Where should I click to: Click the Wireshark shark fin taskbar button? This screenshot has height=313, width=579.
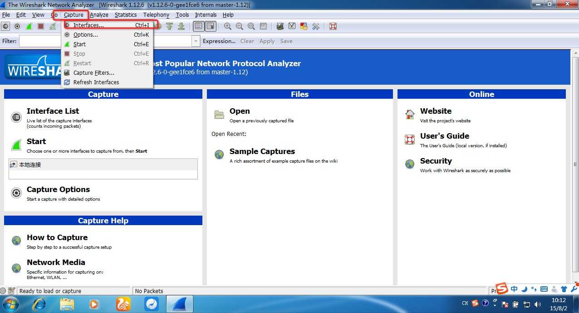[x=180, y=303]
